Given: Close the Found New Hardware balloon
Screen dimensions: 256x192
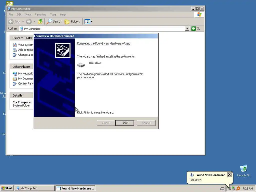Looking at the screenshot, I should pyautogui.click(x=229, y=175).
